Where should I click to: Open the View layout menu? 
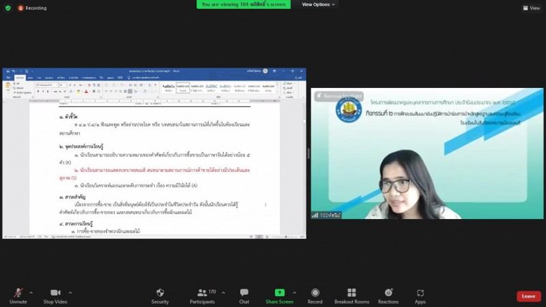click(x=530, y=8)
